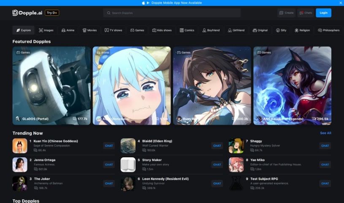344x203 pixels.
Task: Chat with Leon Kennedy (Resident Evil)
Action: (217, 184)
